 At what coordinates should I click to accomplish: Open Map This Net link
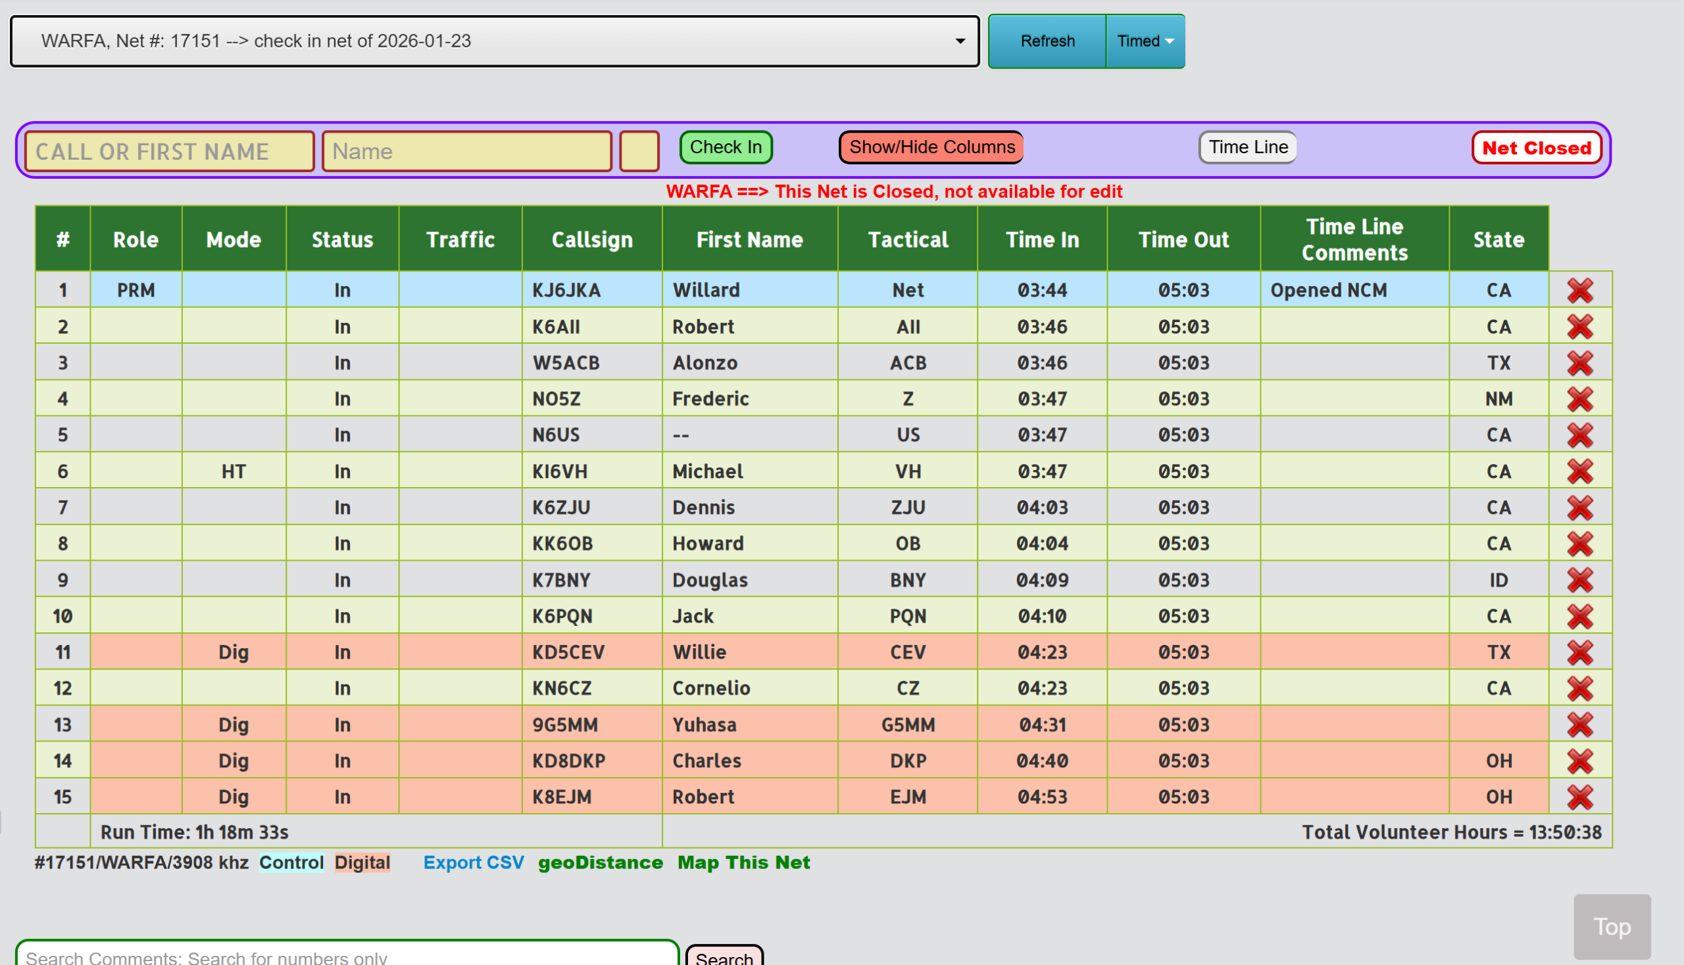[743, 862]
